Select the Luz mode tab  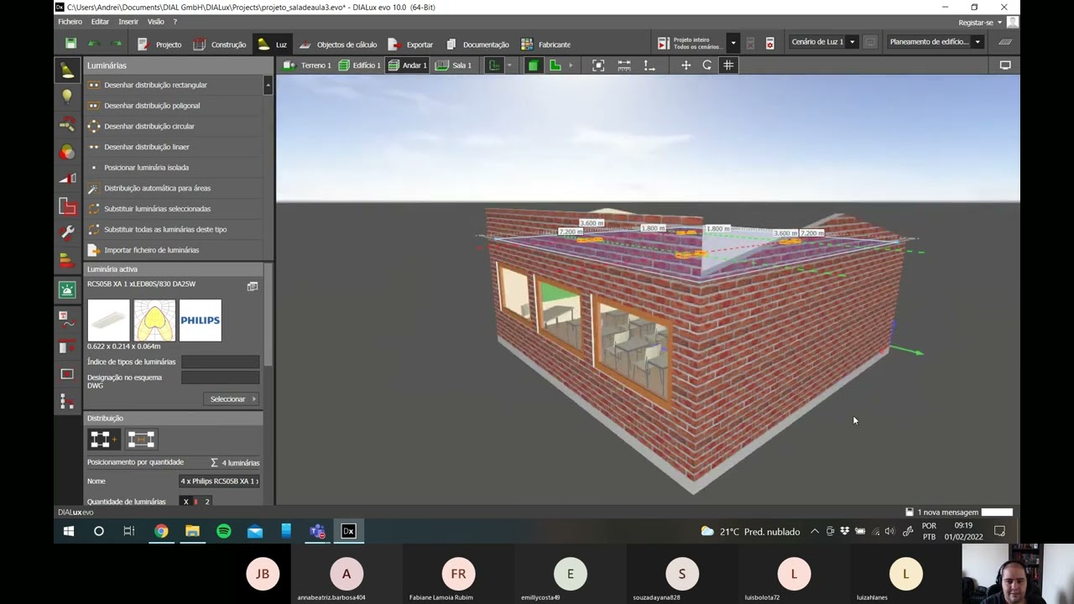tap(273, 44)
